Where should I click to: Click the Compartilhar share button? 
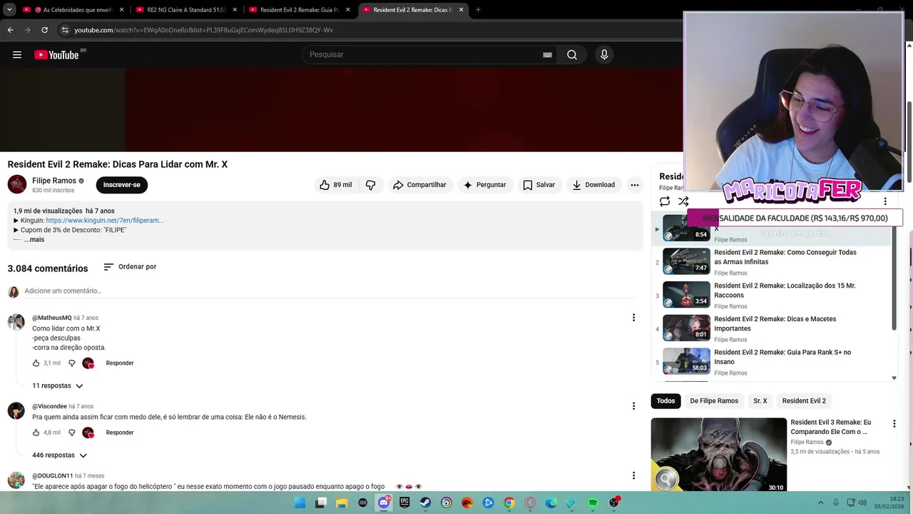[x=419, y=185]
